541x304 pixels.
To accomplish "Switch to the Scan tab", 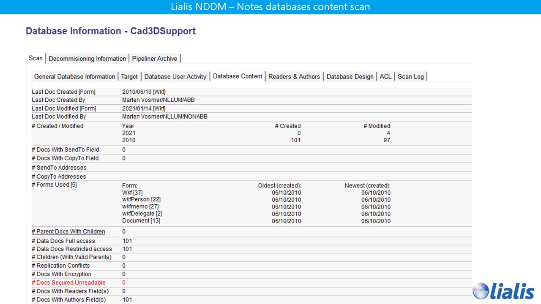I will [x=36, y=58].
